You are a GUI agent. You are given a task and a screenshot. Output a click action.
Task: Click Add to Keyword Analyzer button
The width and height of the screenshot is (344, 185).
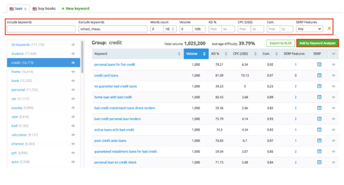click(317, 43)
